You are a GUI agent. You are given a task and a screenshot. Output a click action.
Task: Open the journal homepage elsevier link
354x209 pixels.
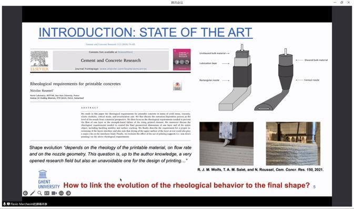[123, 68]
